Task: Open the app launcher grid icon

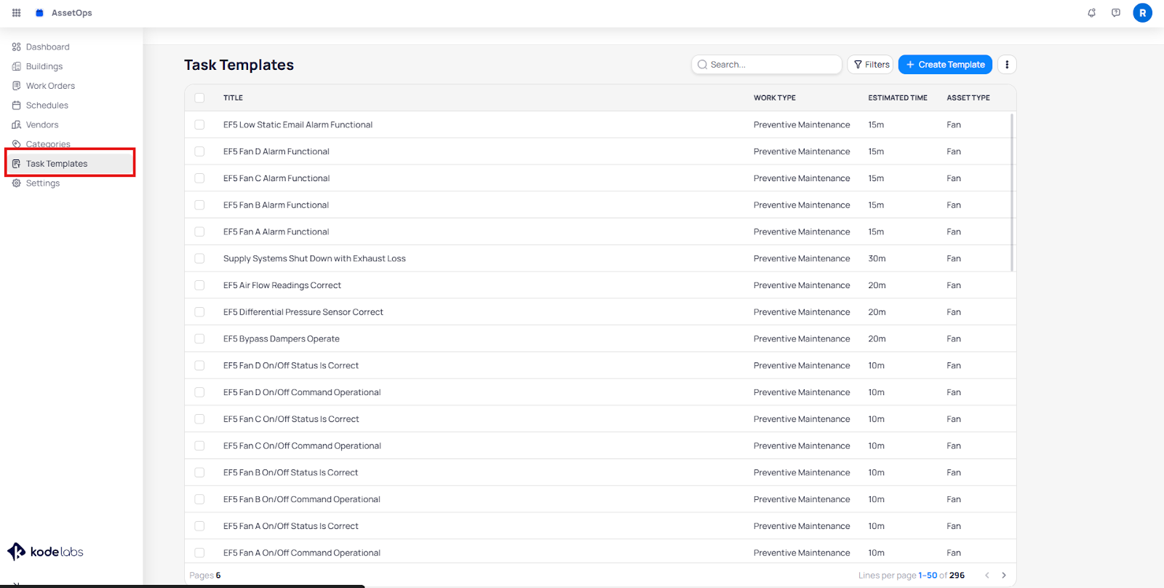Action: click(16, 12)
